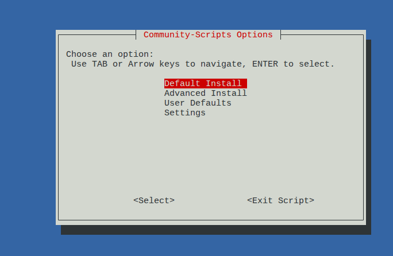Click the navigation instructions line
393x256 pixels.
[x=202, y=64]
